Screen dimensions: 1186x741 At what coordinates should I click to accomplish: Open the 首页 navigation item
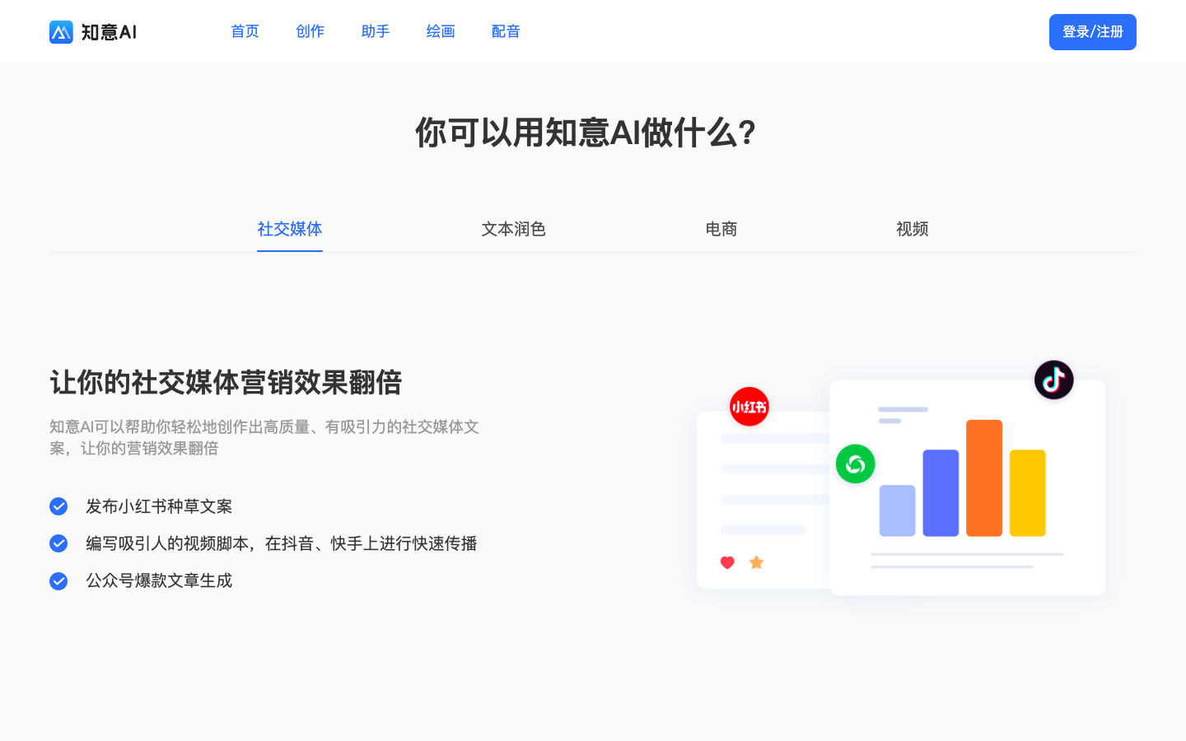[x=245, y=31]
